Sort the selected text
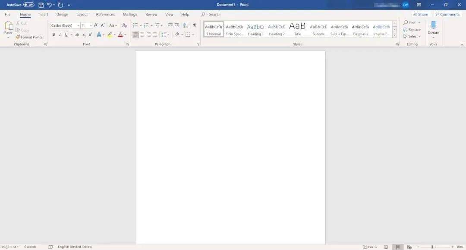This screenshot has height=250, width=466. pyautogui.click(x=186, y=25)
